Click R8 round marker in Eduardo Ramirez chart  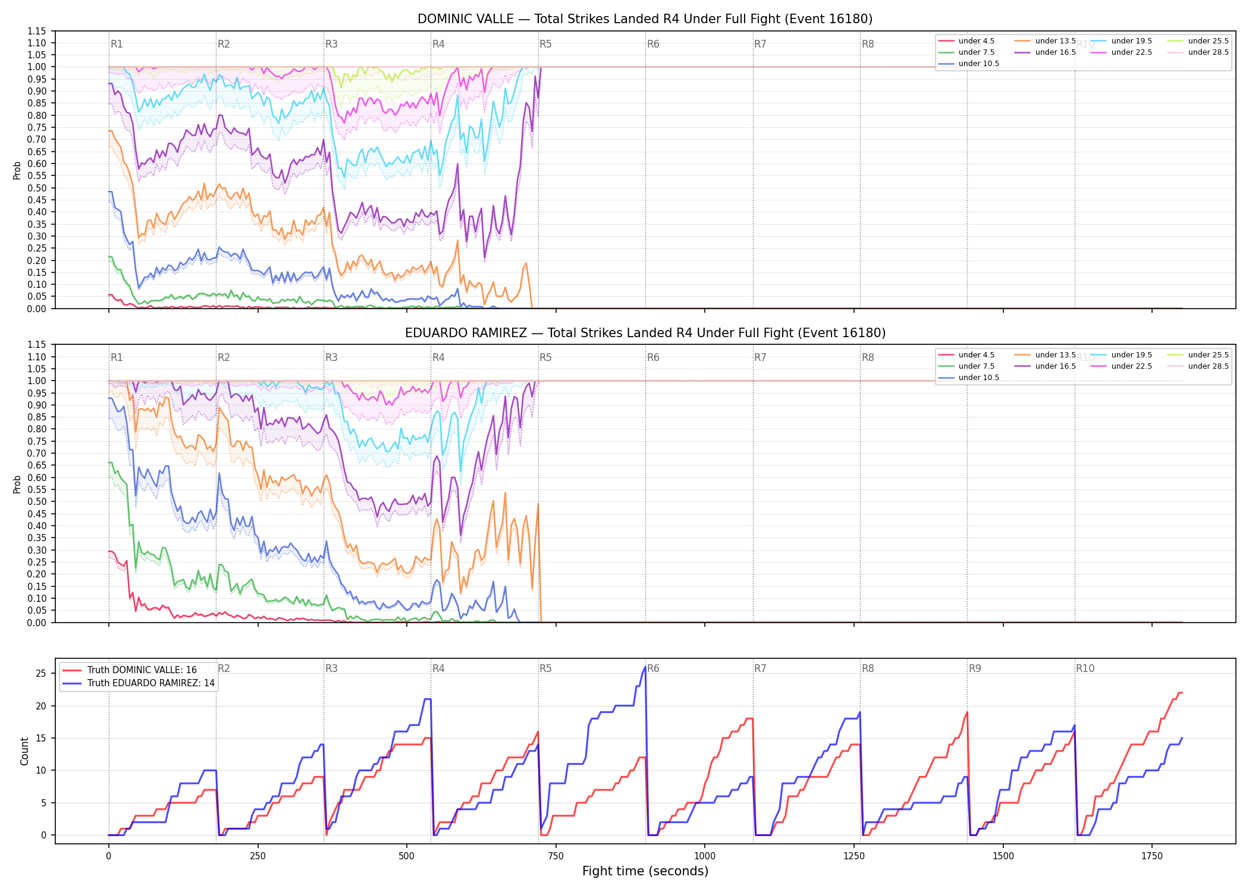coord(868,357)
